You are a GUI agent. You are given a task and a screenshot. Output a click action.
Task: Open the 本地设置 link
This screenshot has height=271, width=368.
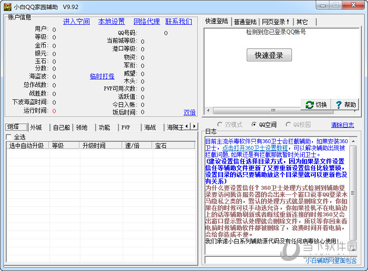point(111,21)
